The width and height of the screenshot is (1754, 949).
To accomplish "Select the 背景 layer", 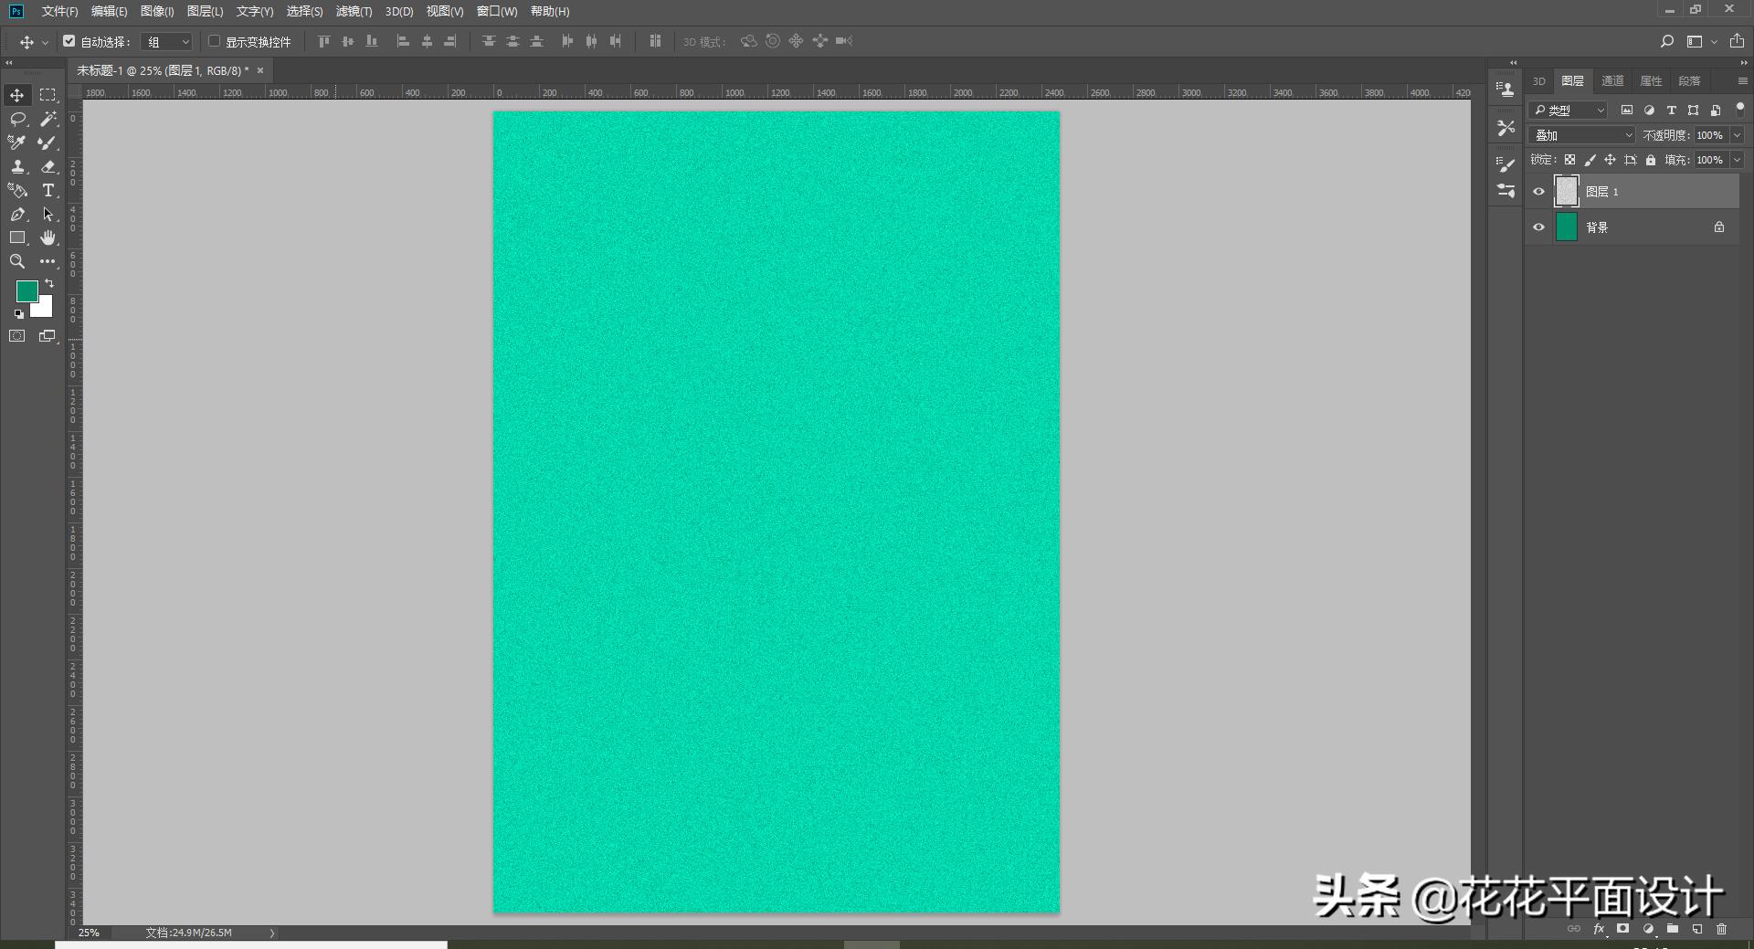I will coord(1635,227).
